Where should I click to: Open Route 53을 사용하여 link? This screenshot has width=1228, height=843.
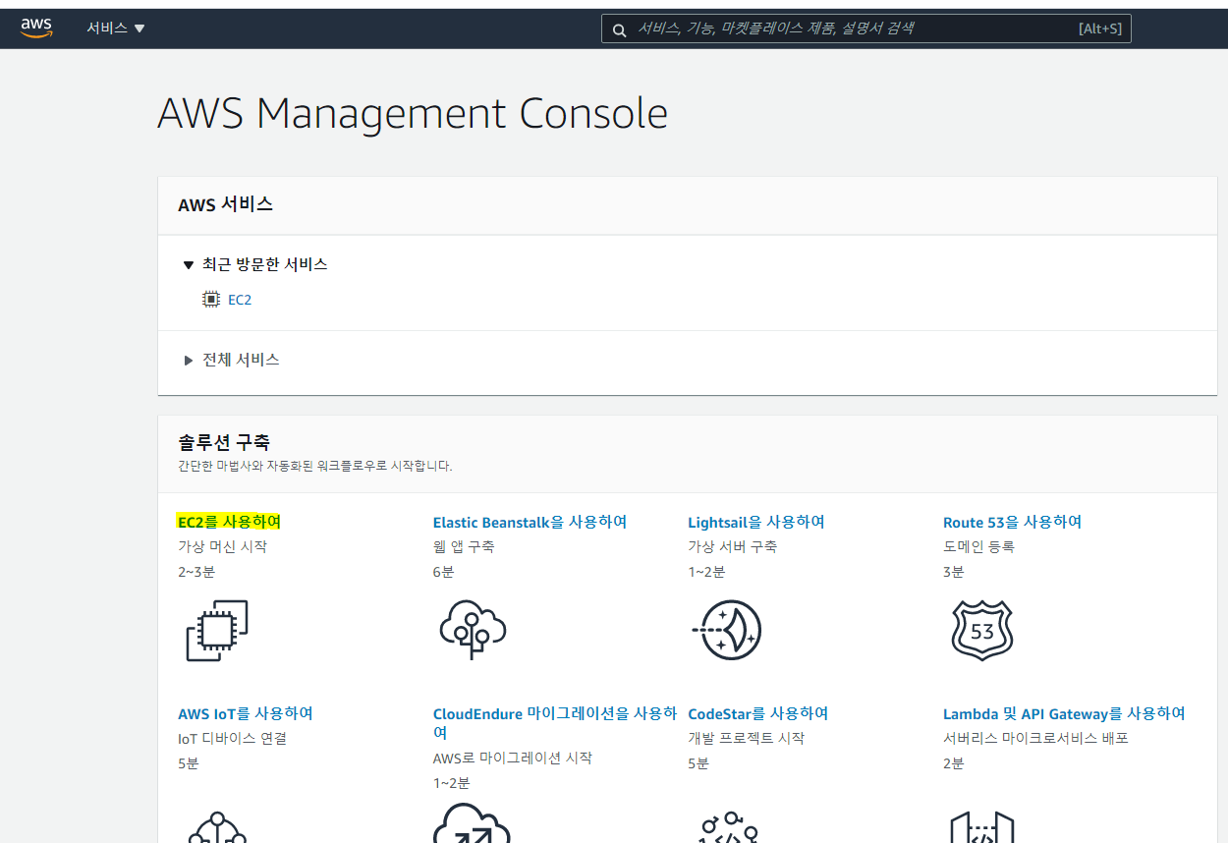tap(1012, 522)
